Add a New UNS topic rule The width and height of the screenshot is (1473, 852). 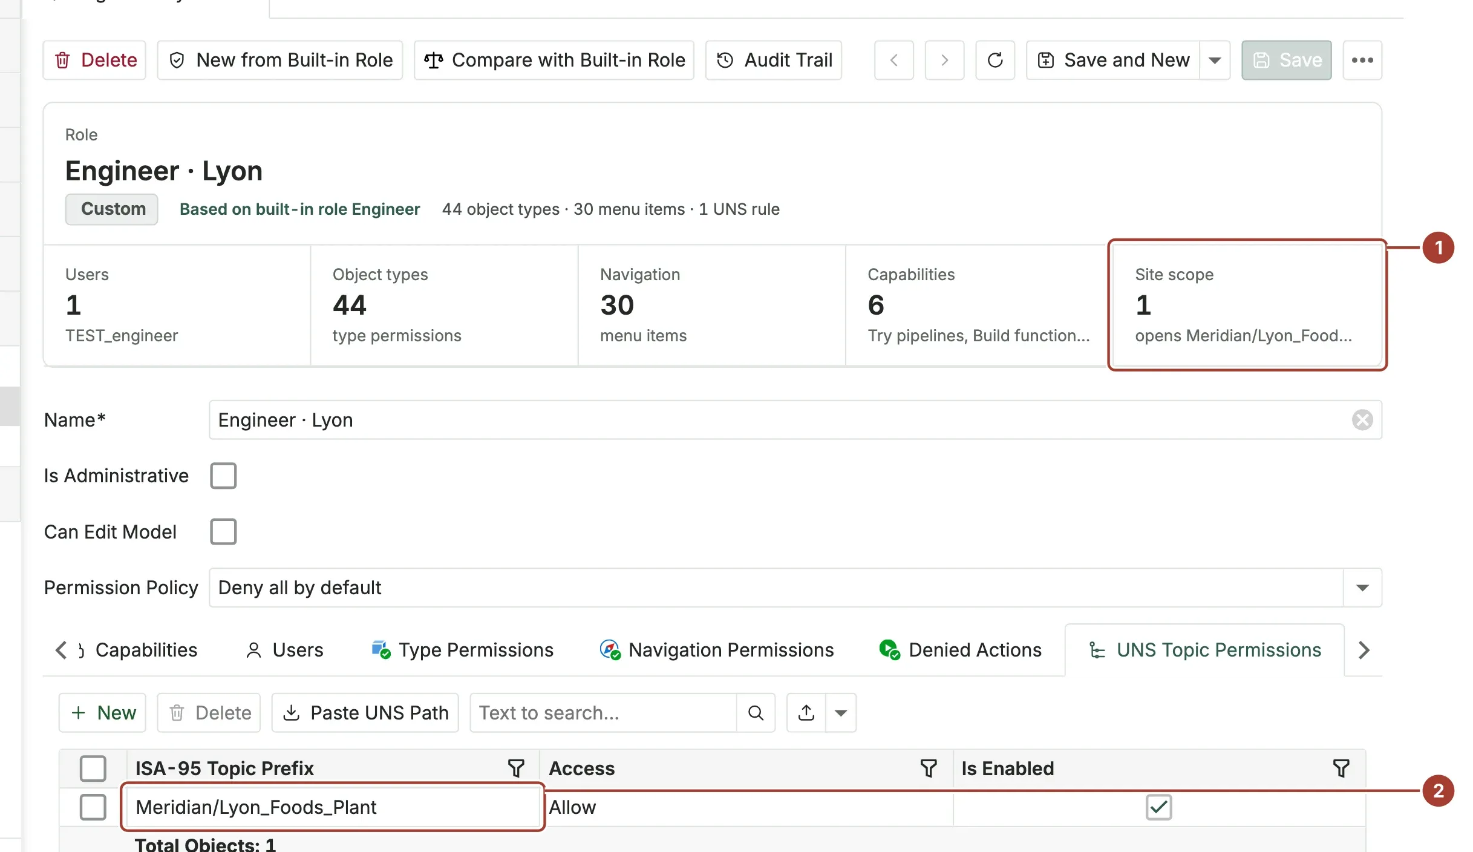point(103,713)
